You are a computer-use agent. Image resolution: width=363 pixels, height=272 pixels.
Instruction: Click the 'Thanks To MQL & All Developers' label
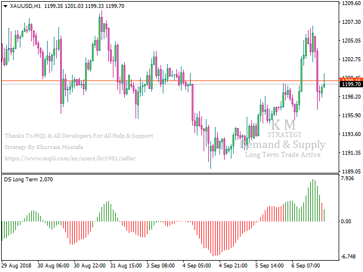click(x=79, y=136)
